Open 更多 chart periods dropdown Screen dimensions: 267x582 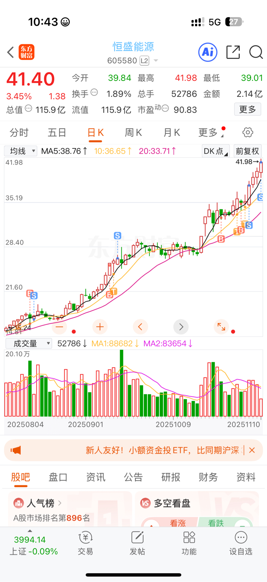[x=211, y=132]
